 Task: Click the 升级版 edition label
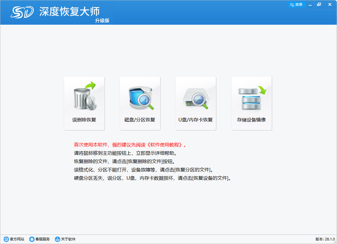coord(102,21)
